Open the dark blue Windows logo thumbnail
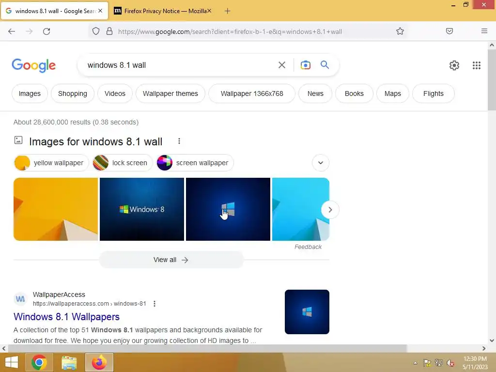This screenshot has width=496, height=372. tap(228, 209)
